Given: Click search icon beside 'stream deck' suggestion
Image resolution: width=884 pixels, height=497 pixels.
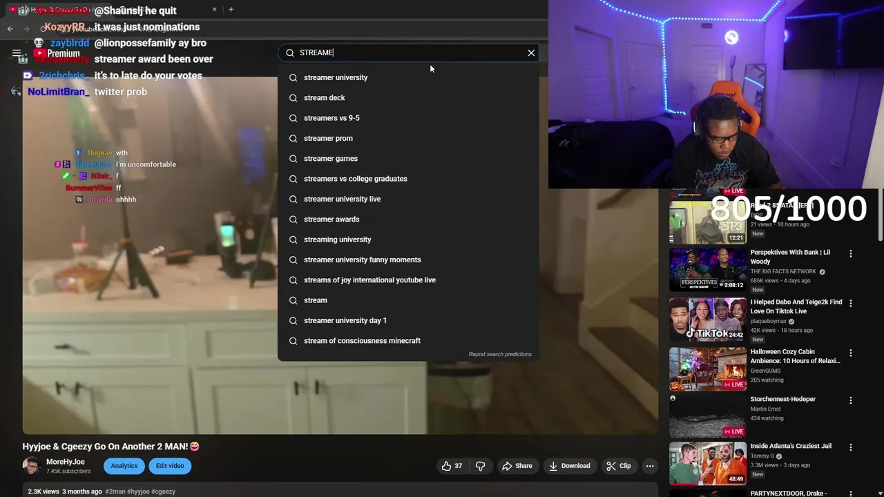Looking at the screenshot, I should tap(293, 98).
